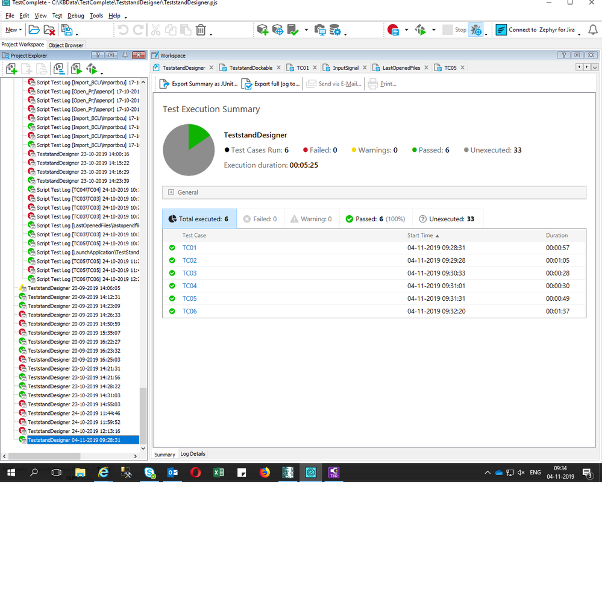Click the Zephyr for Jira logo icon
Screen dimensions: 602x595
[501, 30]
